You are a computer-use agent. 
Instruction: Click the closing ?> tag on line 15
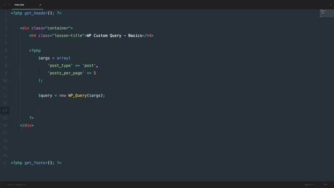[x=31, y=118]
